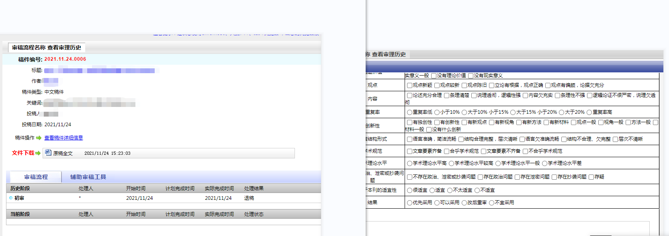
Task: Click the Word document icon beside 原稿全文
Action: coord(48,152)
